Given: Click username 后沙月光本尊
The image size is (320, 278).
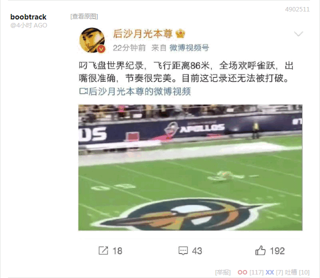Looking at the screenshot, I should point(143,33).
